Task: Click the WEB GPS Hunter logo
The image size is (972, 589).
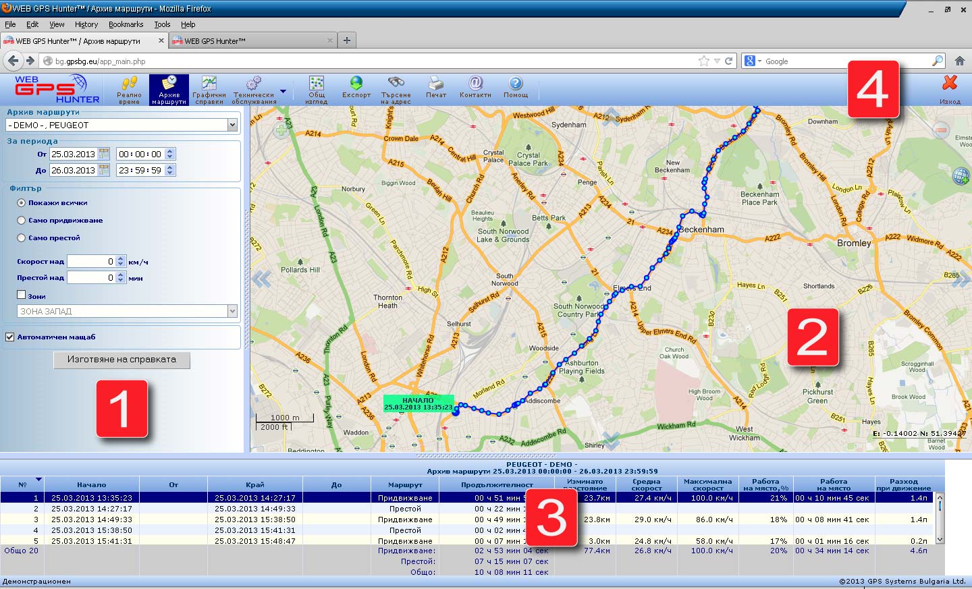Action: tap(57, 89)
